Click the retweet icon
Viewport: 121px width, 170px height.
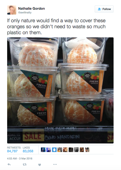25,165
